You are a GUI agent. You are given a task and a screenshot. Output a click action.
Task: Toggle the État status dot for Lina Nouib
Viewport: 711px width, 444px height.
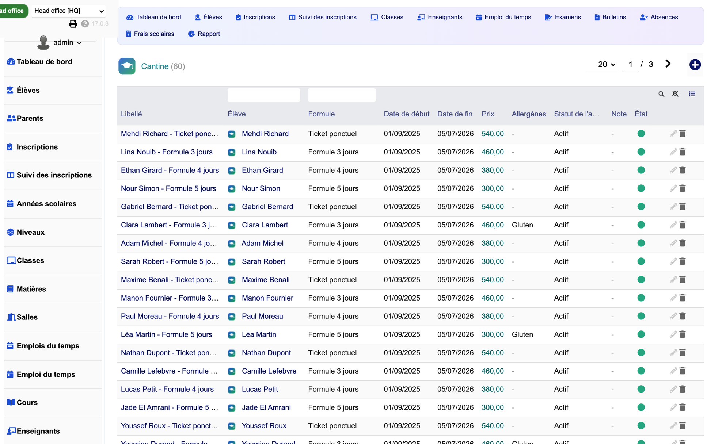coord(641,152)
